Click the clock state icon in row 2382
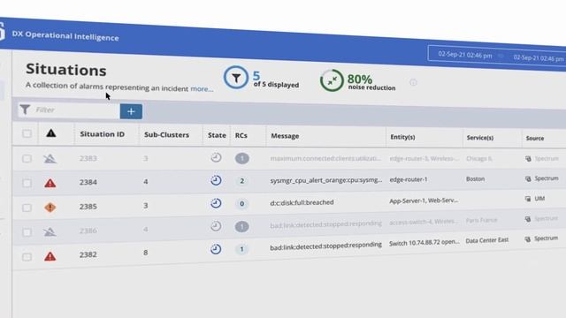Image resolution: width=566 pixels, height=318 pixels. tap(216, 249)
